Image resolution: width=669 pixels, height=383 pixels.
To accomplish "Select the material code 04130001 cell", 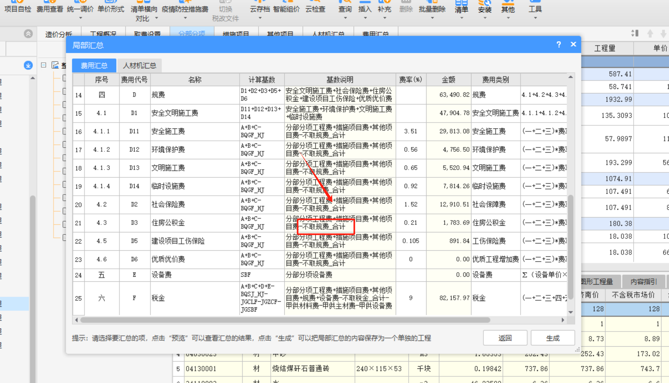I will [x=212, y=369].
